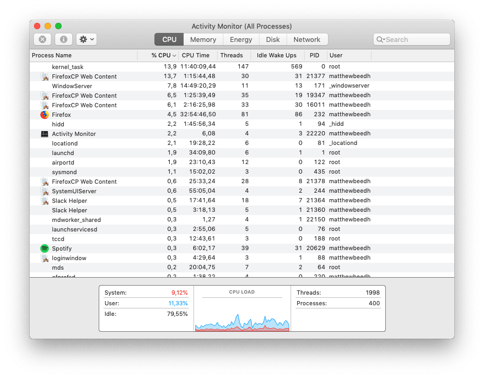This screenshot has width=484, height=378.
Task: Sort by the PID column header
Action: click(316, 55)
